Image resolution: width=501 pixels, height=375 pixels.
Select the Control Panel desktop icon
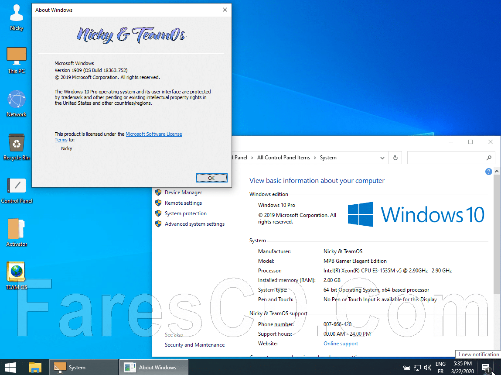[x=16, y=190]
